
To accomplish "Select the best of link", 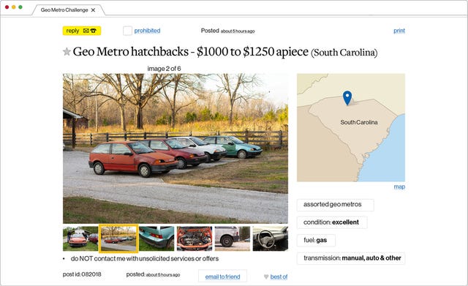I will [279, 276].
